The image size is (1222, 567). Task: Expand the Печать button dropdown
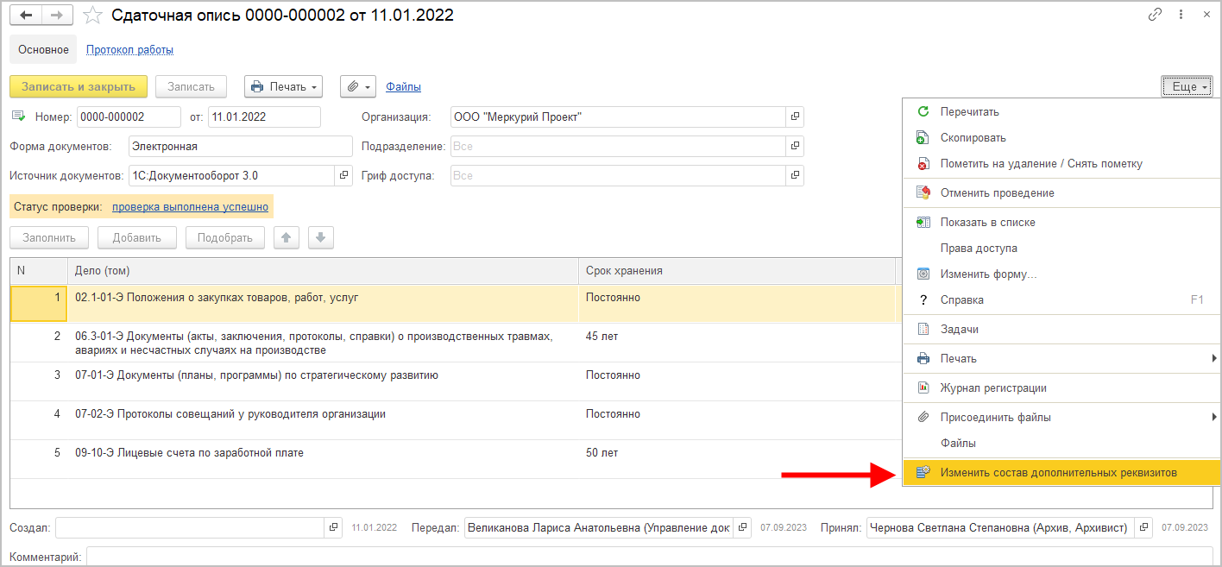284,86
